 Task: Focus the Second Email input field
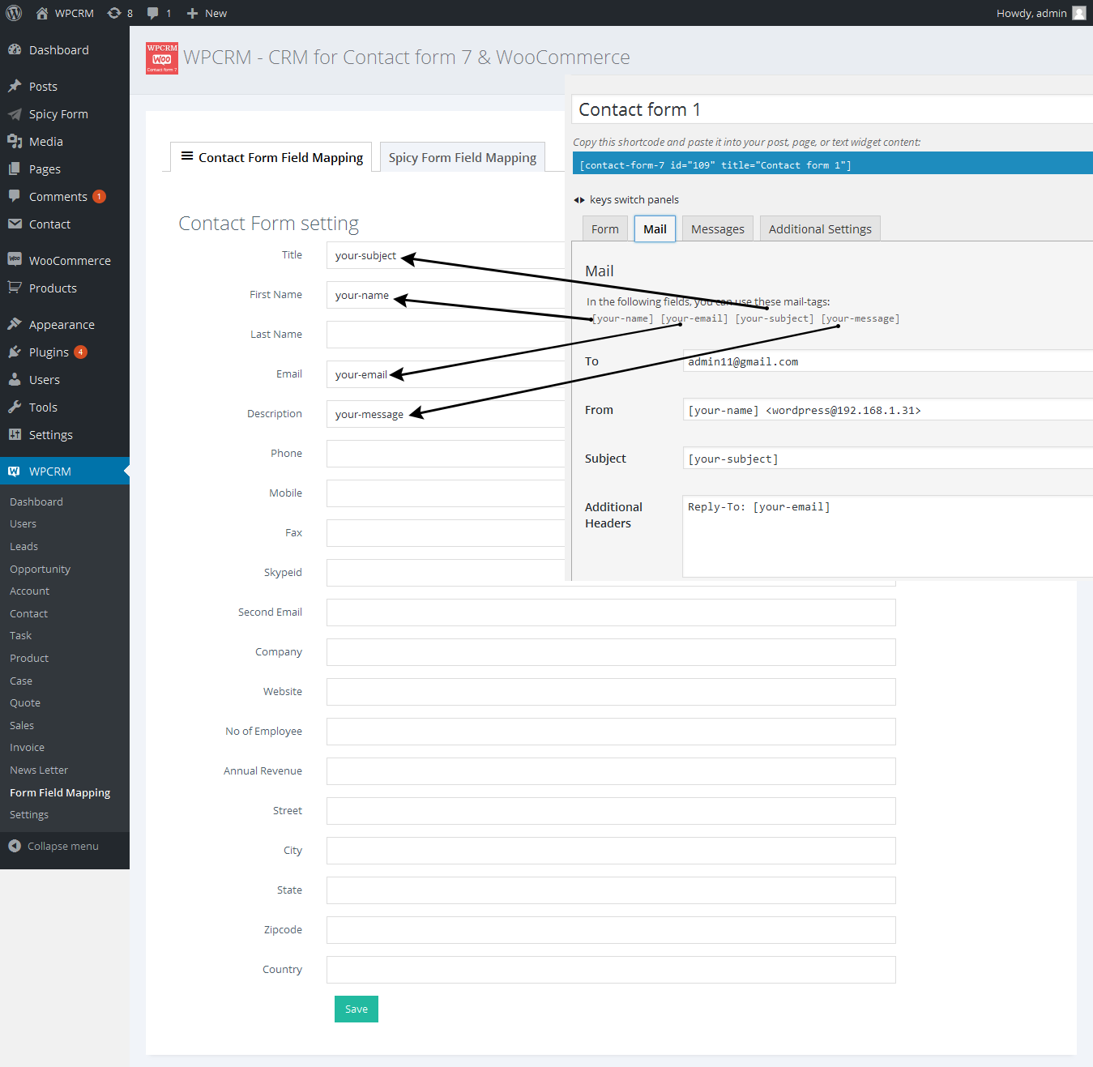coord(611,612)
